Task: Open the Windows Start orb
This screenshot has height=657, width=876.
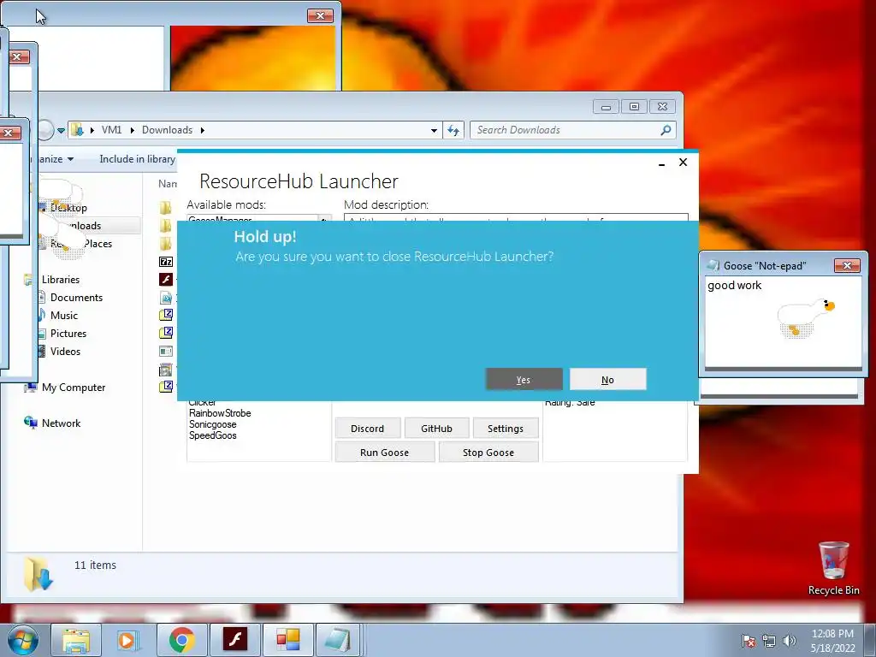Action: point(21,640)
